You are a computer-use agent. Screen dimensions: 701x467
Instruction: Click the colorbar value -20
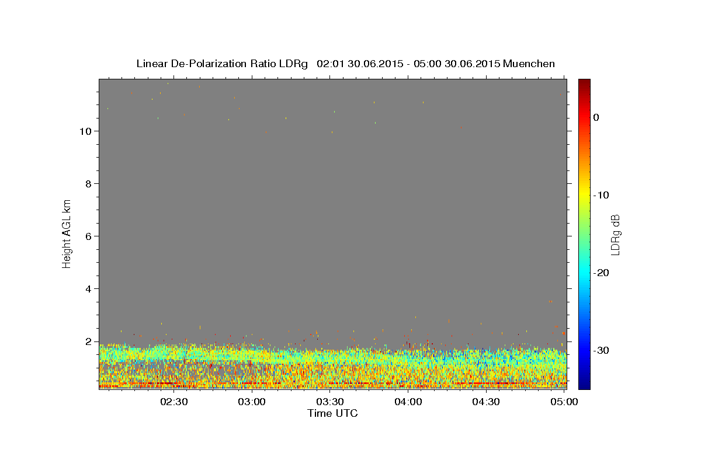602,273
